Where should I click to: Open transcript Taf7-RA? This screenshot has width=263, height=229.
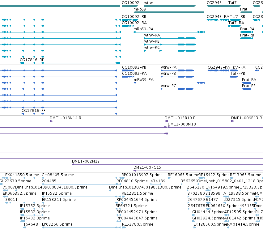point(236,23)
